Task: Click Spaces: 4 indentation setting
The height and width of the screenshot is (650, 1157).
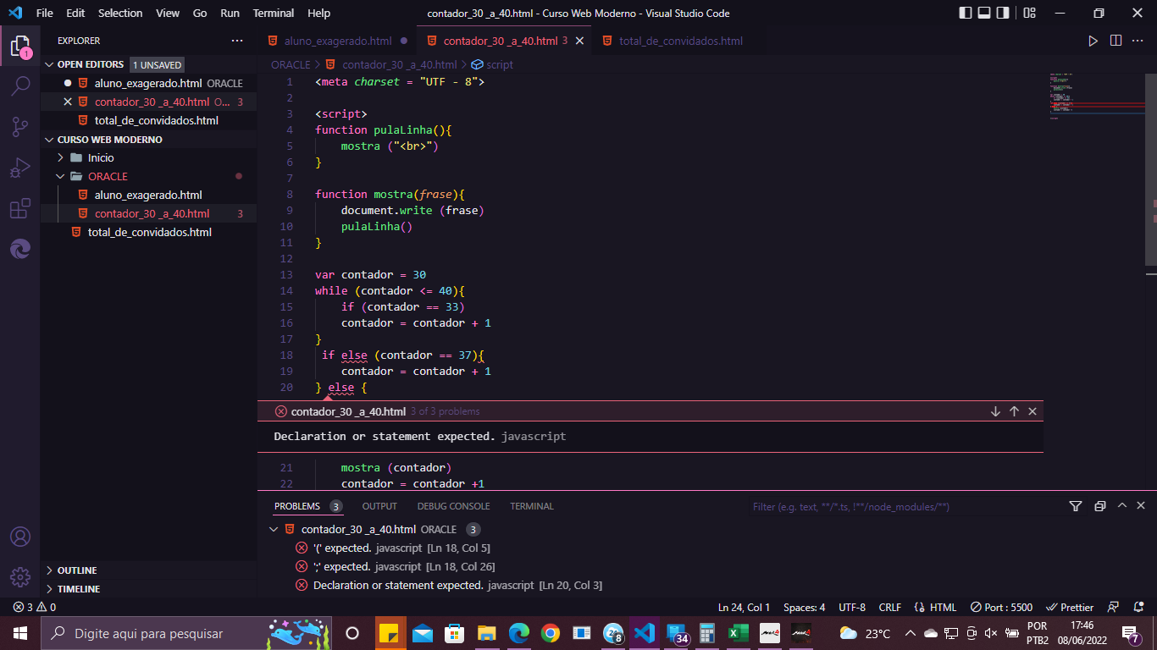Action: [804, 607]
